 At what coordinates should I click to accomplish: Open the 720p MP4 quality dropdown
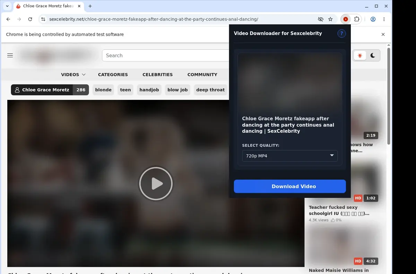(289, 156)
